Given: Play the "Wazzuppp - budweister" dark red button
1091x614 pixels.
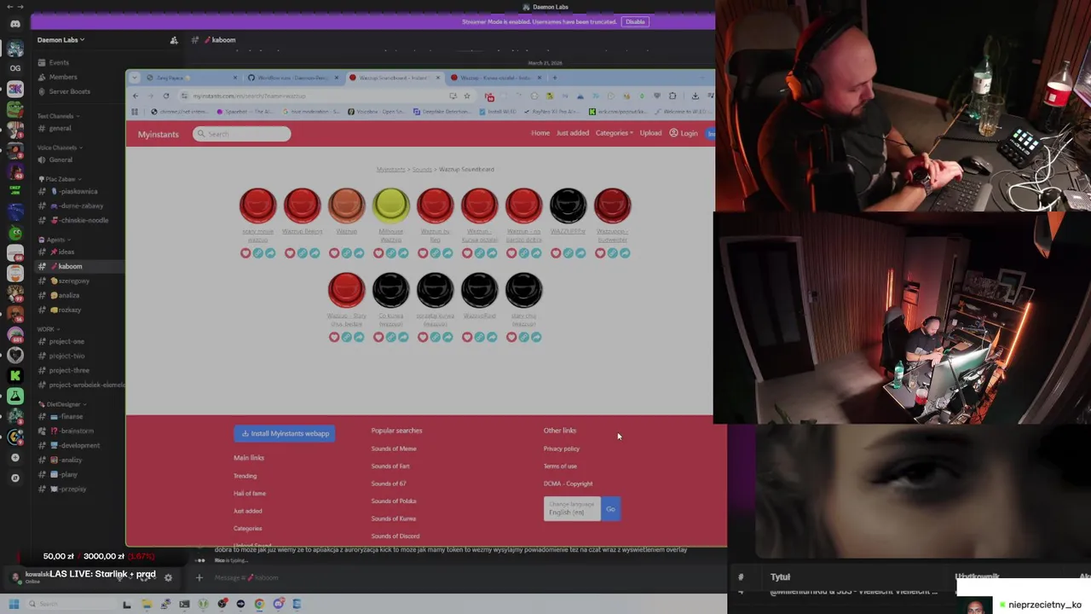Looking at the screenshot, I should (612, 206).
